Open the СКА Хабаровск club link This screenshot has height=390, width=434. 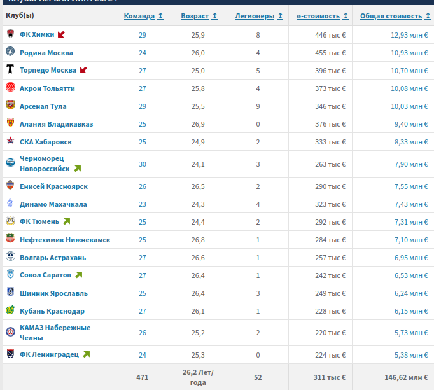click(46, 142)
